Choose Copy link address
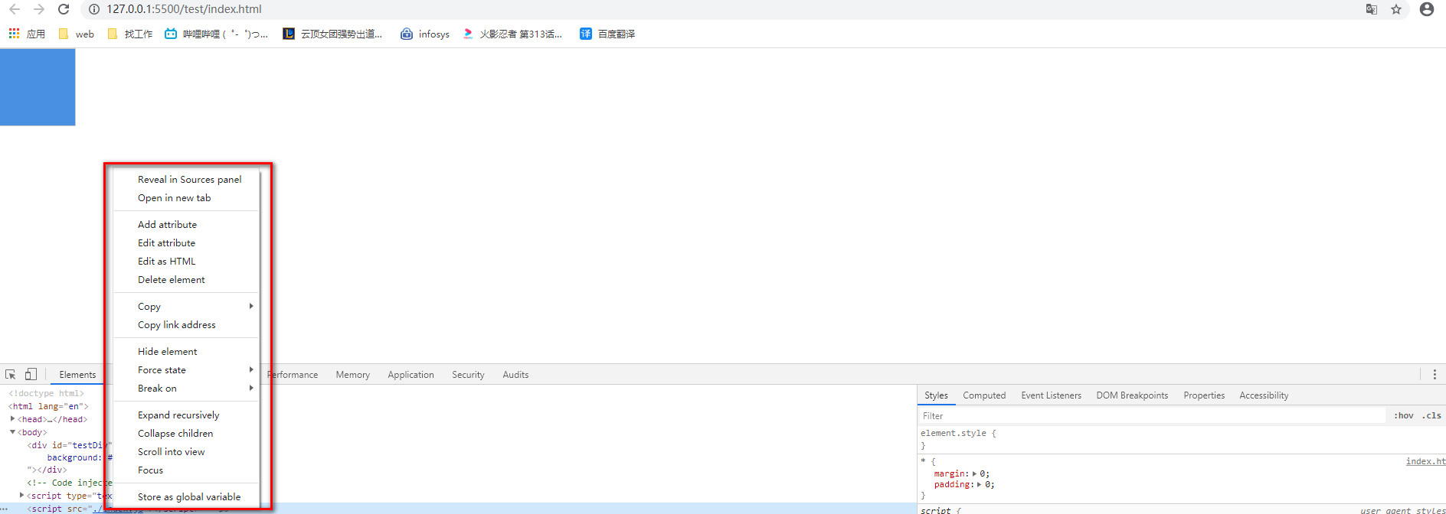 click(187, 324)
